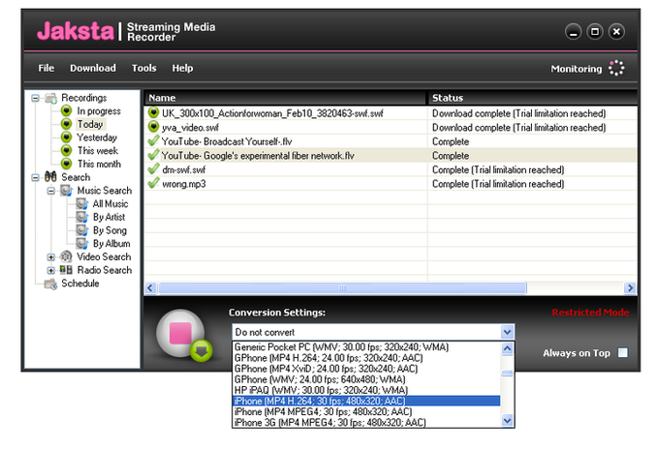Collapse the Recordings tree node
The image size is (659, 450).
35,98
